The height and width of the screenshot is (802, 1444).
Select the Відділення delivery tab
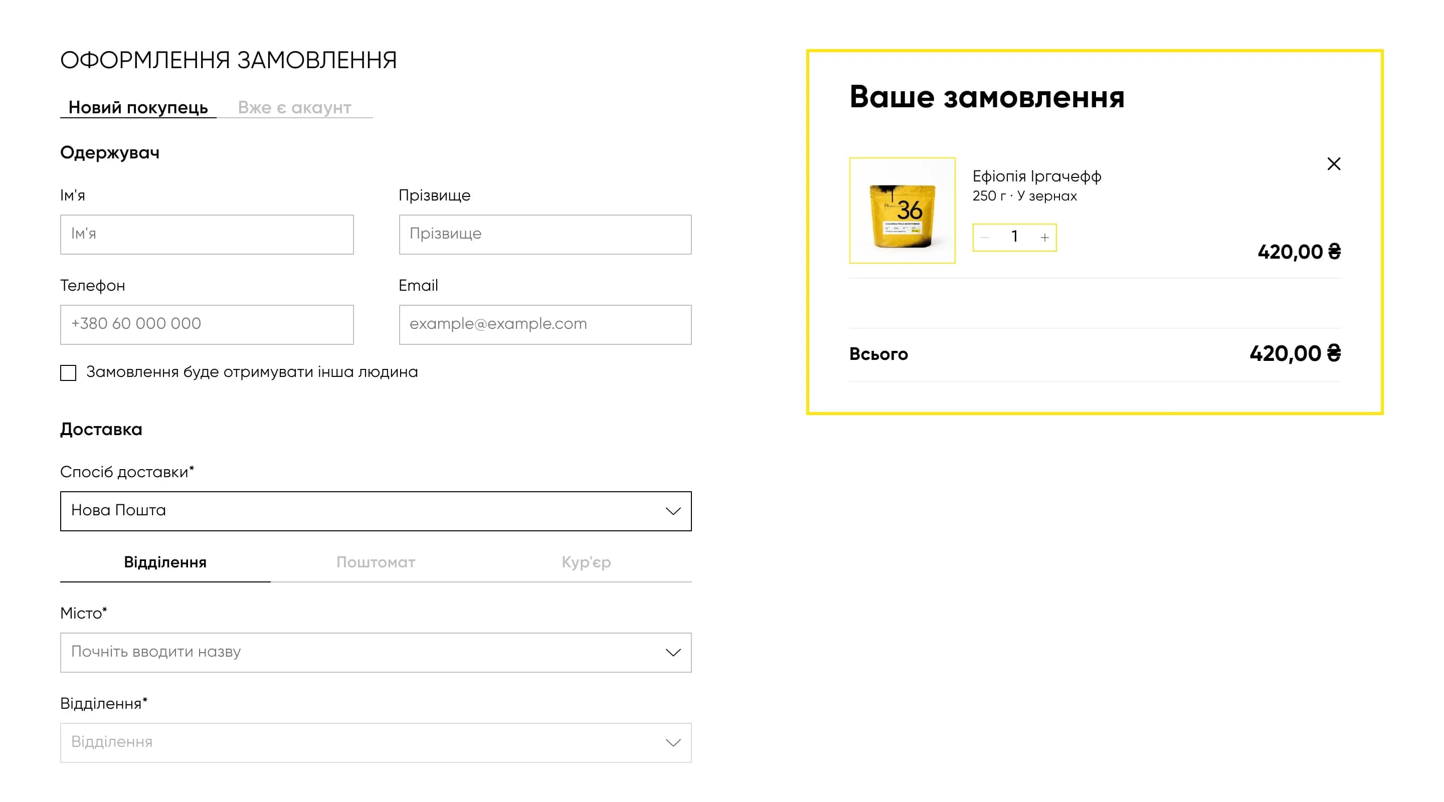click(165, 562)
